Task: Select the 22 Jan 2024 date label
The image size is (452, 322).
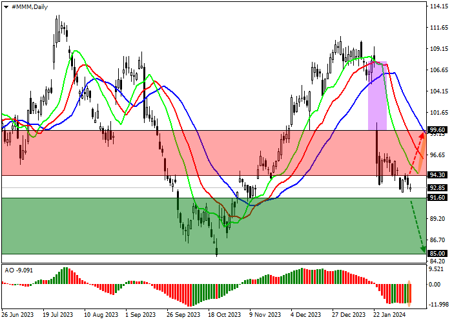Action: coord(389,315)
